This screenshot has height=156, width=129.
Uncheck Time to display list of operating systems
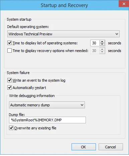point(9,43)
